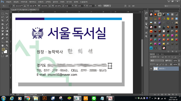Click the rotation angle field
The image size is (181, 101).
click(68, 6)
